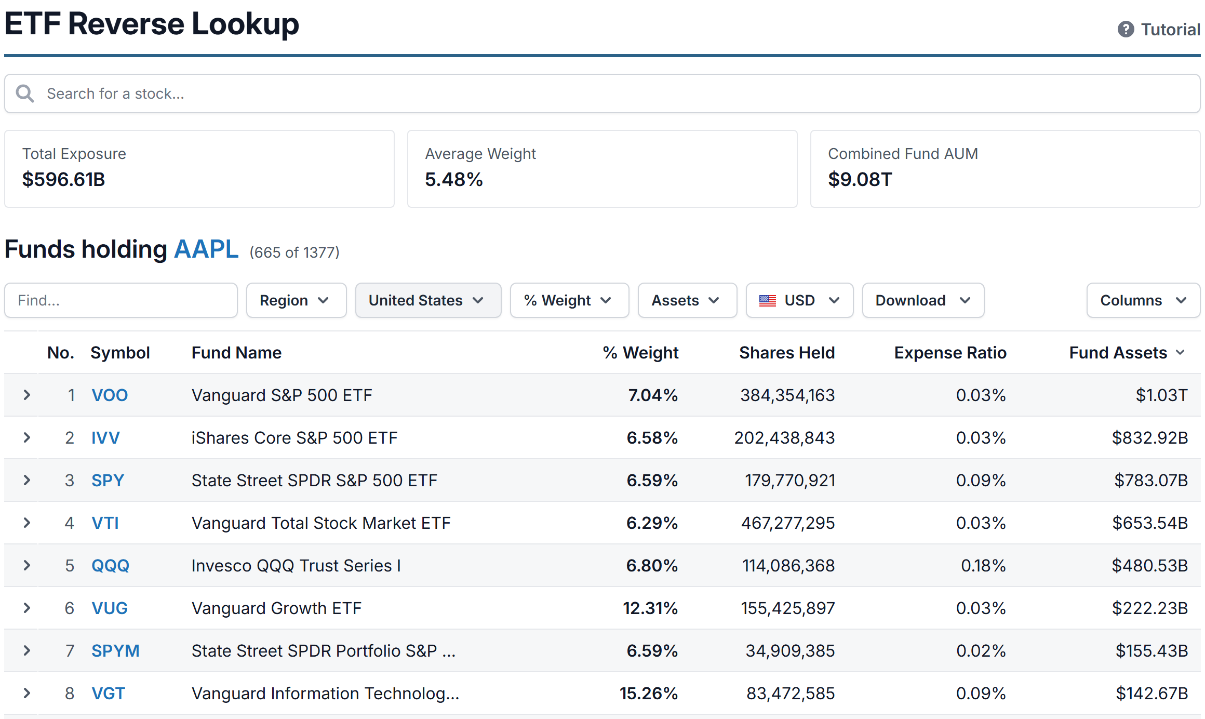Click the Tutorial question mark icon
The height and width of the screenshot is (719, 1205).
click(1126, 29)
